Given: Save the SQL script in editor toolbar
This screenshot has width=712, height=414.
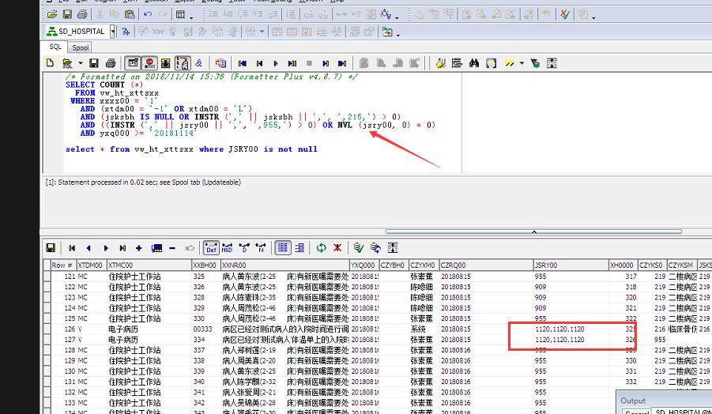Looking at the screenshot, I should 94,63.
